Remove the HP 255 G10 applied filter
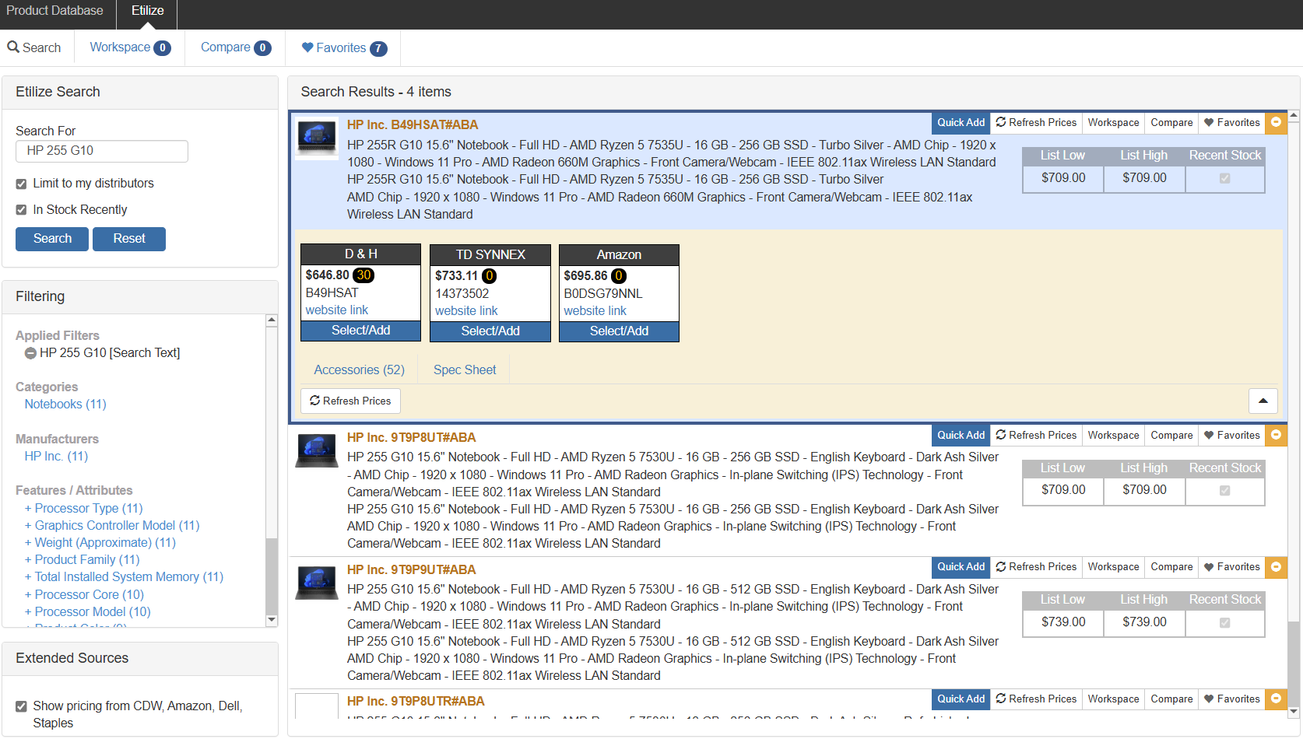 [30, 353]
